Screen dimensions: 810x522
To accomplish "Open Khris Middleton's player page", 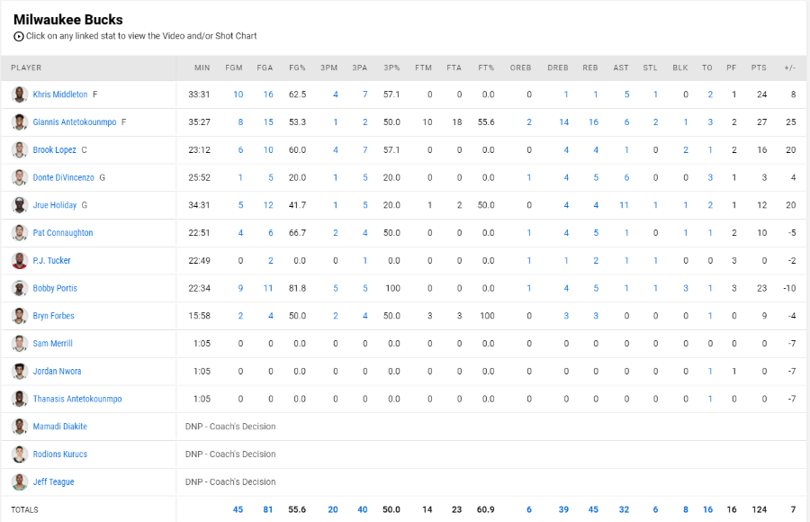I will [60, 94].
